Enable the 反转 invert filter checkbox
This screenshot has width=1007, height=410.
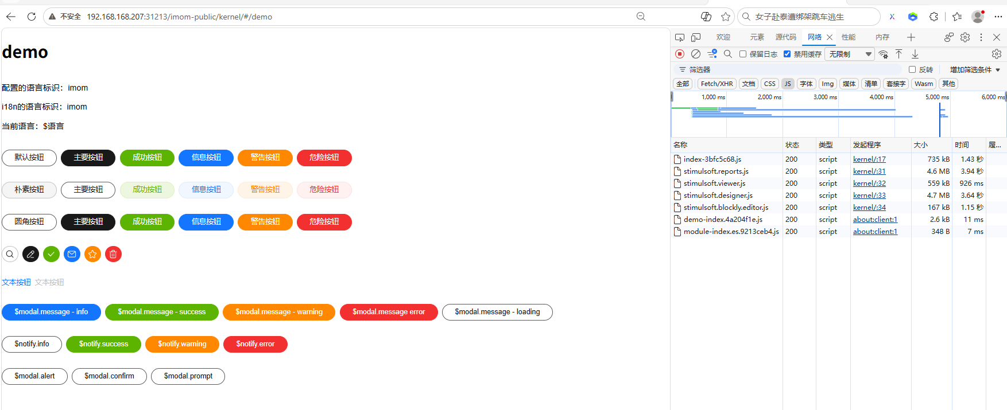(912, 69)
